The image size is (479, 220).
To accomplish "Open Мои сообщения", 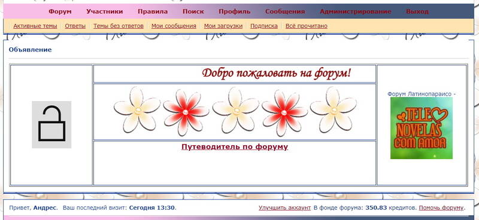I will pos(174,26).
